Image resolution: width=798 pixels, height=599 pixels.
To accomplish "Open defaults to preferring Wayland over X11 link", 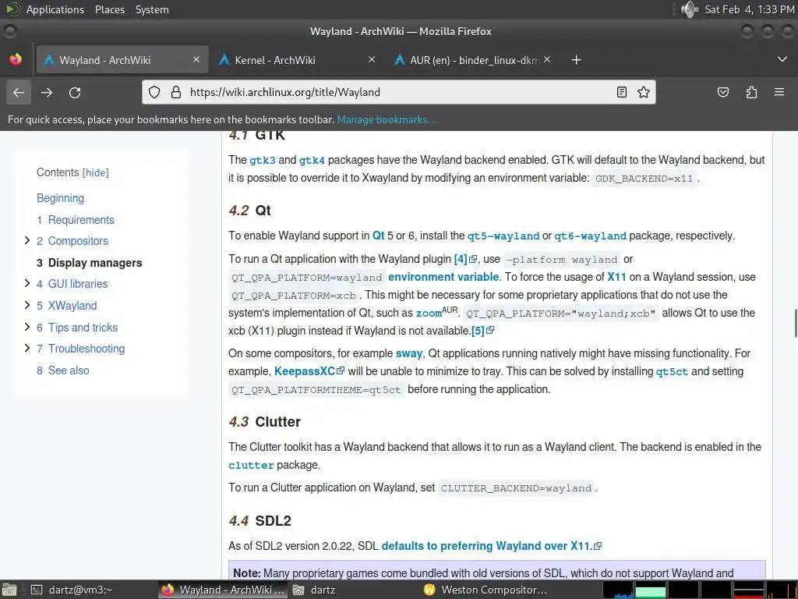I will (x=491, y=546).
